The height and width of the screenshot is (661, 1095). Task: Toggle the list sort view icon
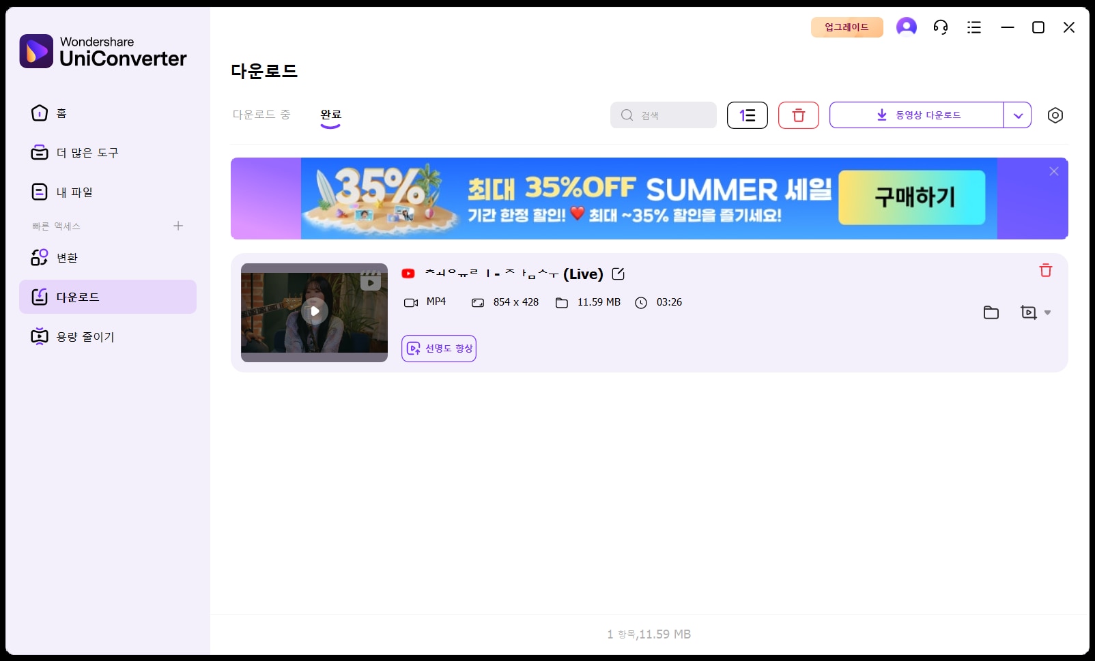[748, 115]
